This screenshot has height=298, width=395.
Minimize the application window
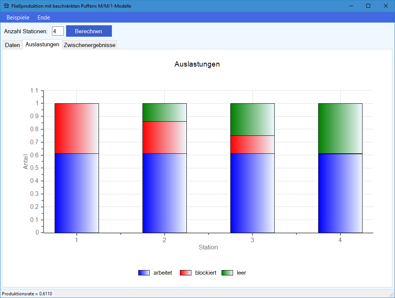click(351, 6)
